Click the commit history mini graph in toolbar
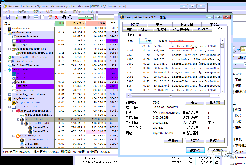The height and width of the screenshot is (165, 246). pyautogui.click(x=106, y=17)
